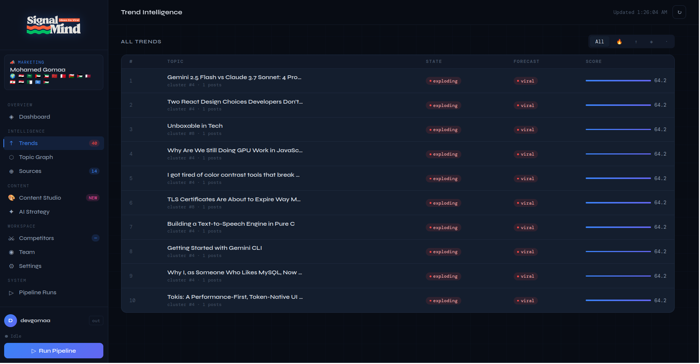
Task: Open topic 'Gemini 2.5 Flash vs Claude 3.7 Sonnet'
Action: click(234, 77)
